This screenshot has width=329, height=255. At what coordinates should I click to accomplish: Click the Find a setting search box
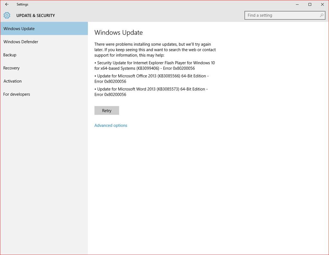pos(285,15)
